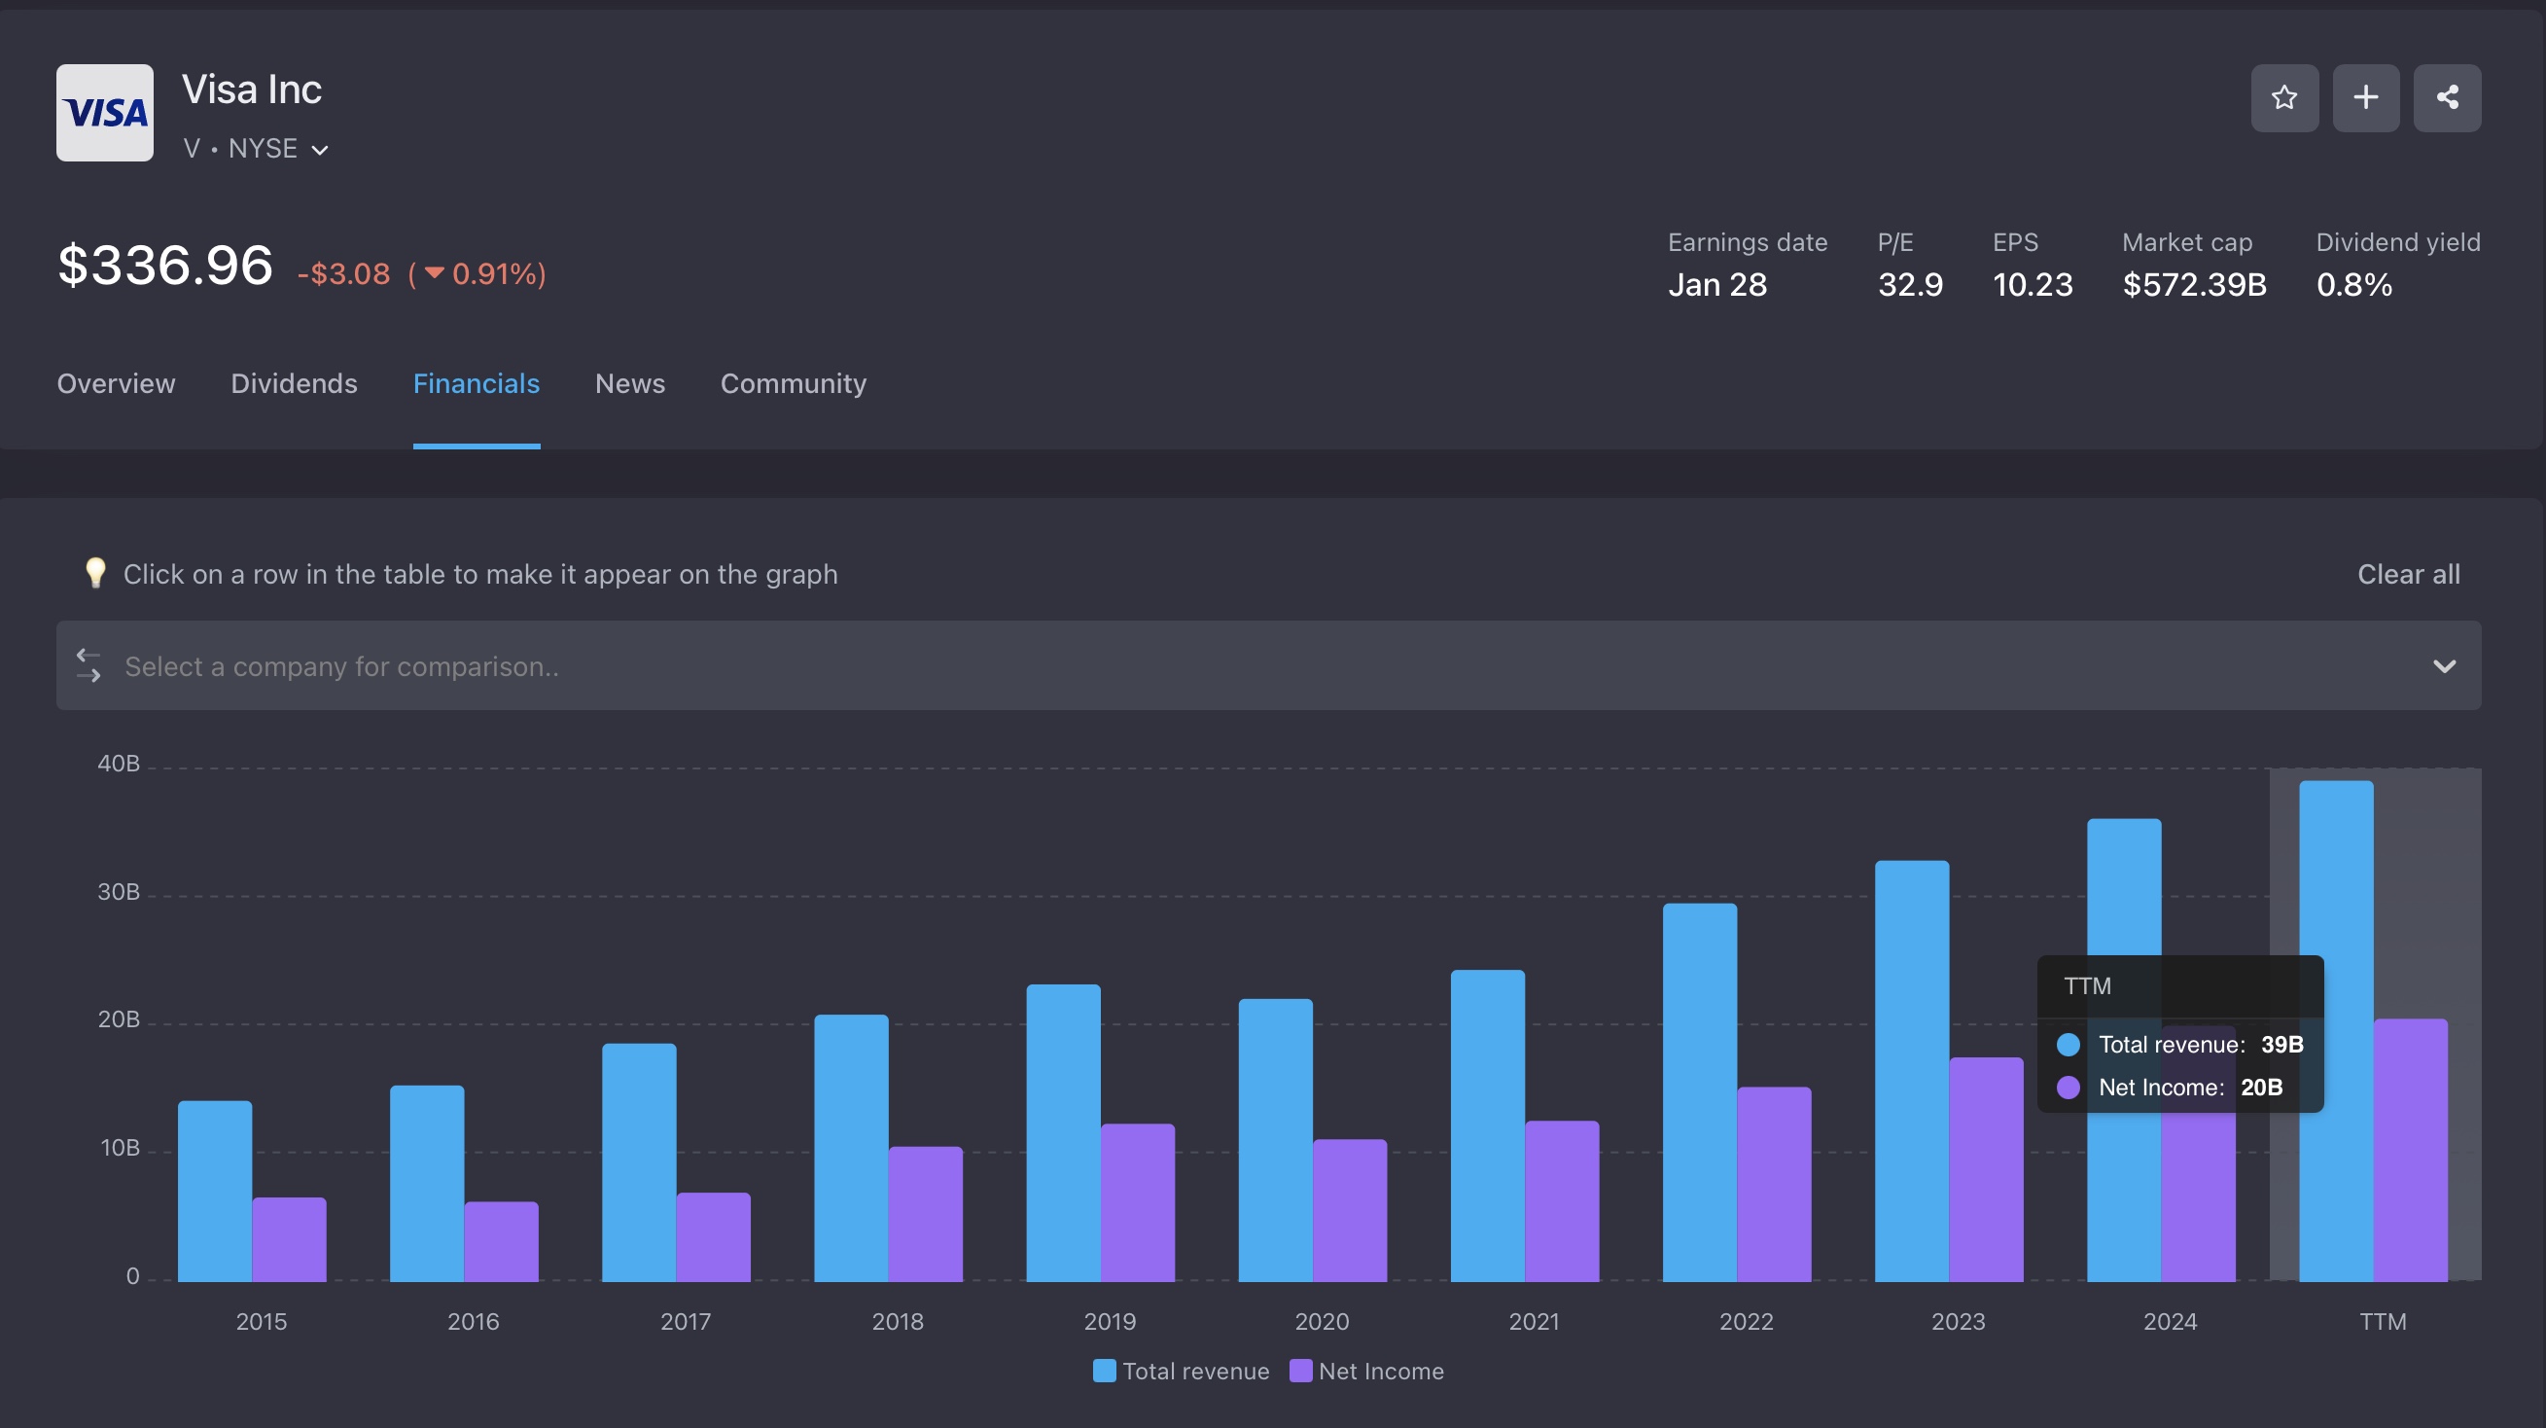Go to the News tab
The image size is (2546, 1428).
click(x=629, y=383)
